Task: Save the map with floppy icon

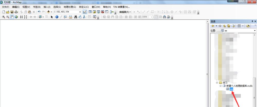Action: (12, 12)
